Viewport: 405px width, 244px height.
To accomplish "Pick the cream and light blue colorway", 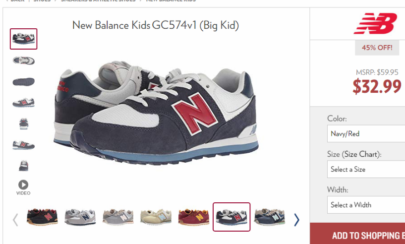I will (x=156, y=217).
